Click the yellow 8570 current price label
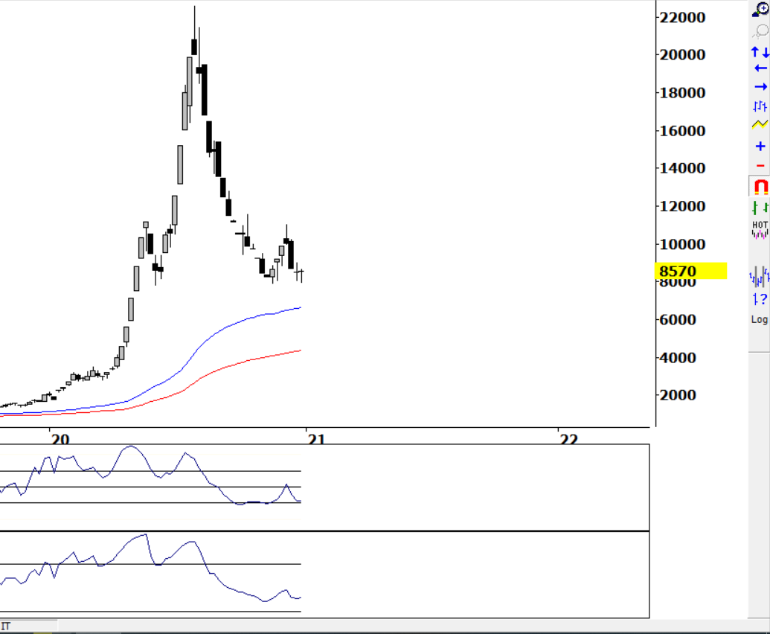This screenshot has width=770, height=634. coord(691,271)
